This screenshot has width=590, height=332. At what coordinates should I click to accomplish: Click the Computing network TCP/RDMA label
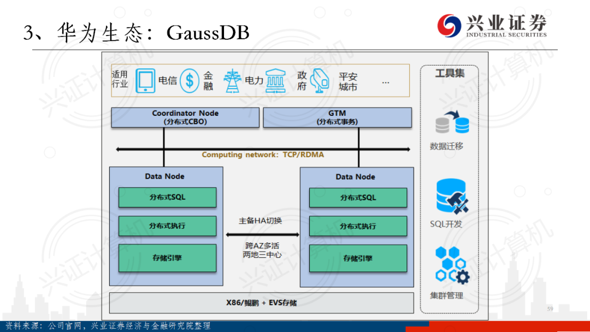pos(263,155)
